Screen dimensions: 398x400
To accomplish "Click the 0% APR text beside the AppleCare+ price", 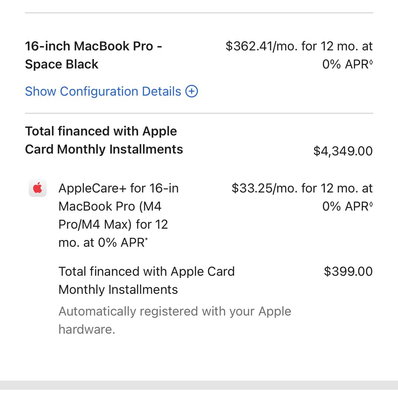I will click(345, 207).
